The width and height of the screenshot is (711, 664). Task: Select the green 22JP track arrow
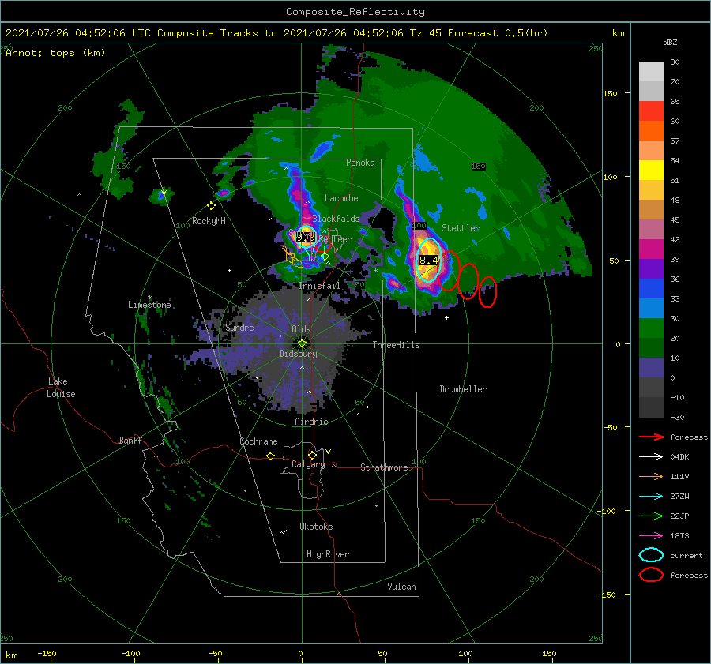click(651, 516)
